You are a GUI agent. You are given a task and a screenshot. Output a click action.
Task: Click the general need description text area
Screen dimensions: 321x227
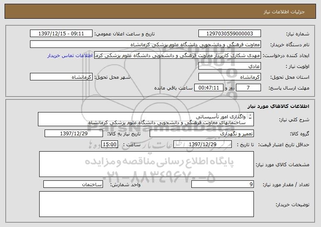[146, 119]
